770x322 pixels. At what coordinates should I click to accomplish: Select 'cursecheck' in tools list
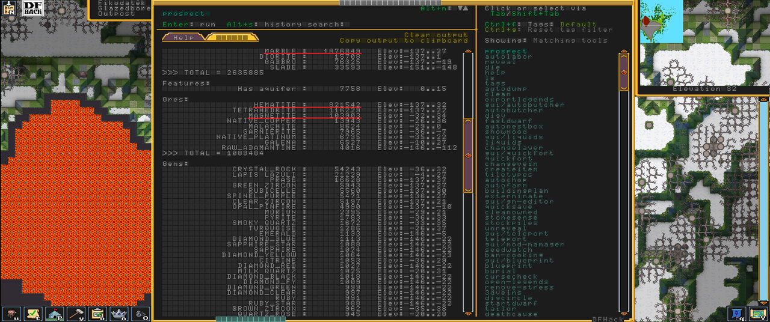511,278
